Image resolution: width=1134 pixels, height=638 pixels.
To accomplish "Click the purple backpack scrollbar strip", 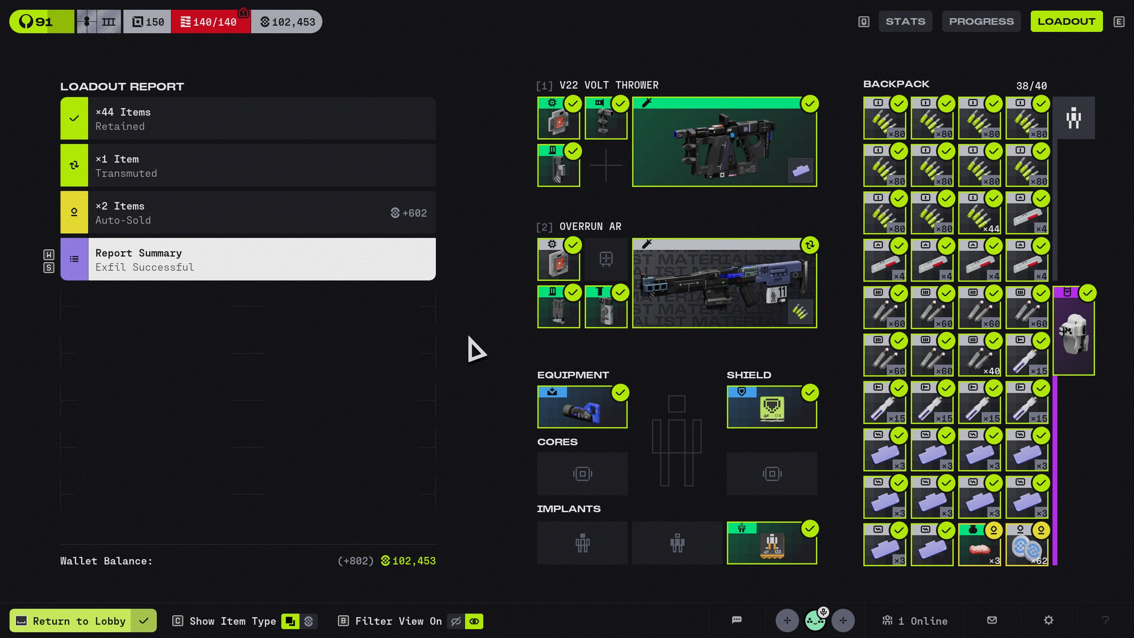I will click(x=1055, y=470).
